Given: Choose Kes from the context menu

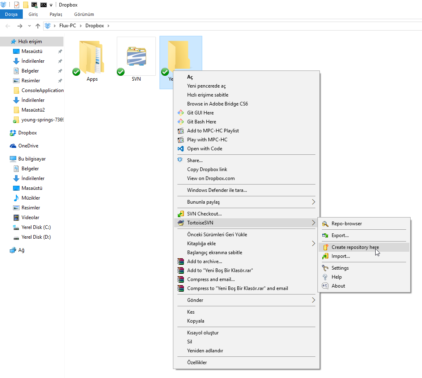Looking at the screenshot, I should click(x=246, y=312).
